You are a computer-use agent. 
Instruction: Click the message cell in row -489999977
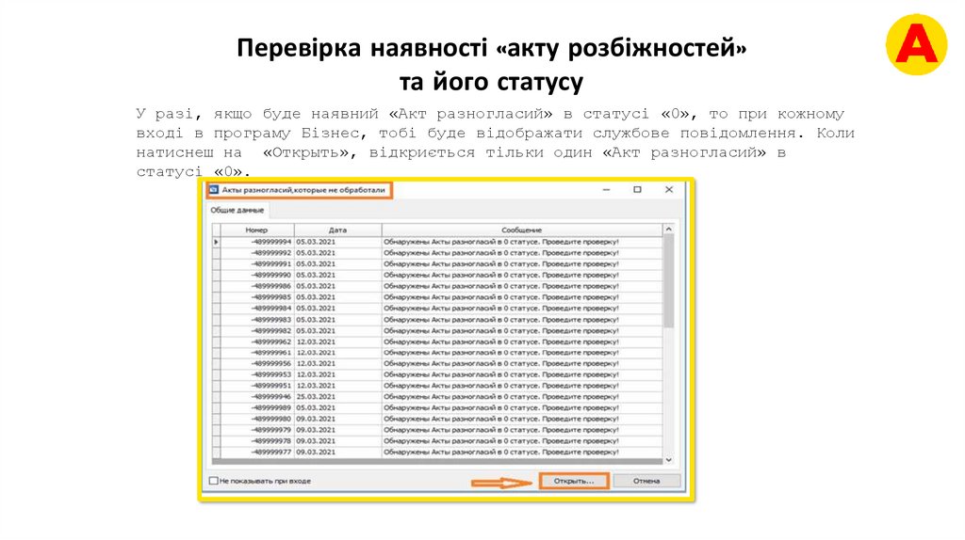click(522, 453)
